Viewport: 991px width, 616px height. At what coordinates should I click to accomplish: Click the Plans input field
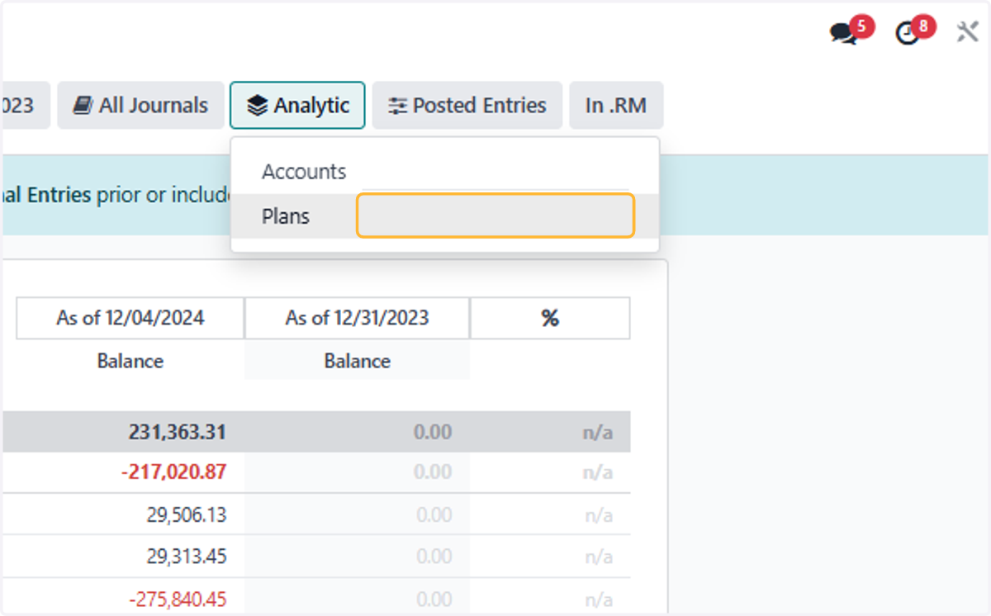coord(495,216)
